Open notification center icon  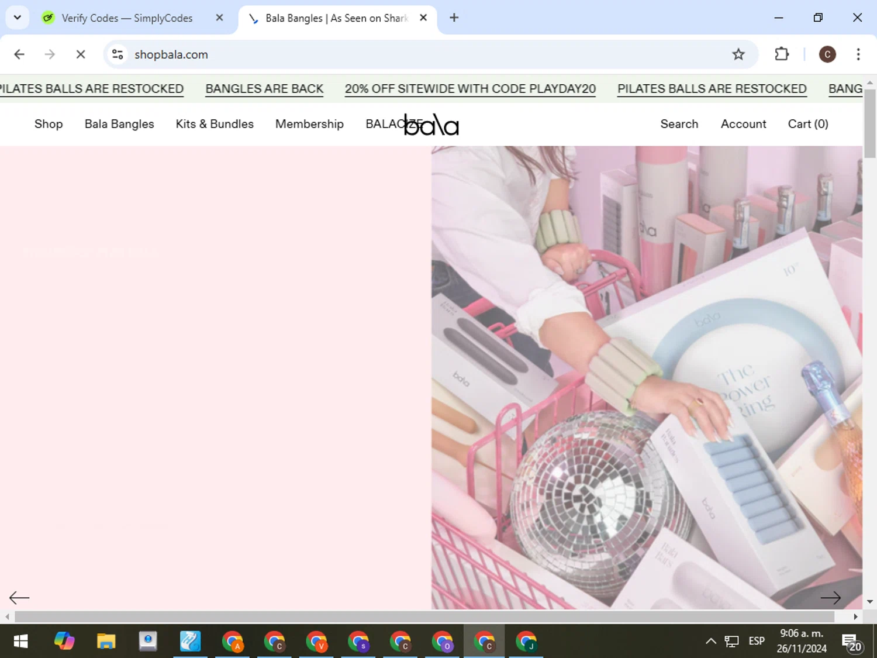pyautogui.click(x=852, y=643)
